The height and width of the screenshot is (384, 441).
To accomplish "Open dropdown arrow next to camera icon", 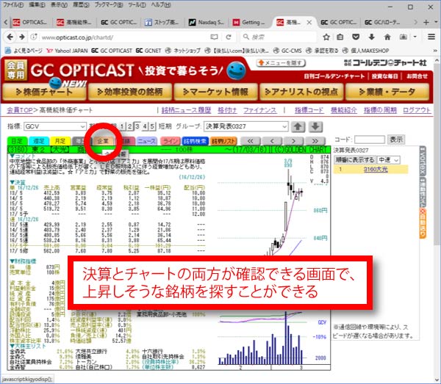I will coord(415,37).
